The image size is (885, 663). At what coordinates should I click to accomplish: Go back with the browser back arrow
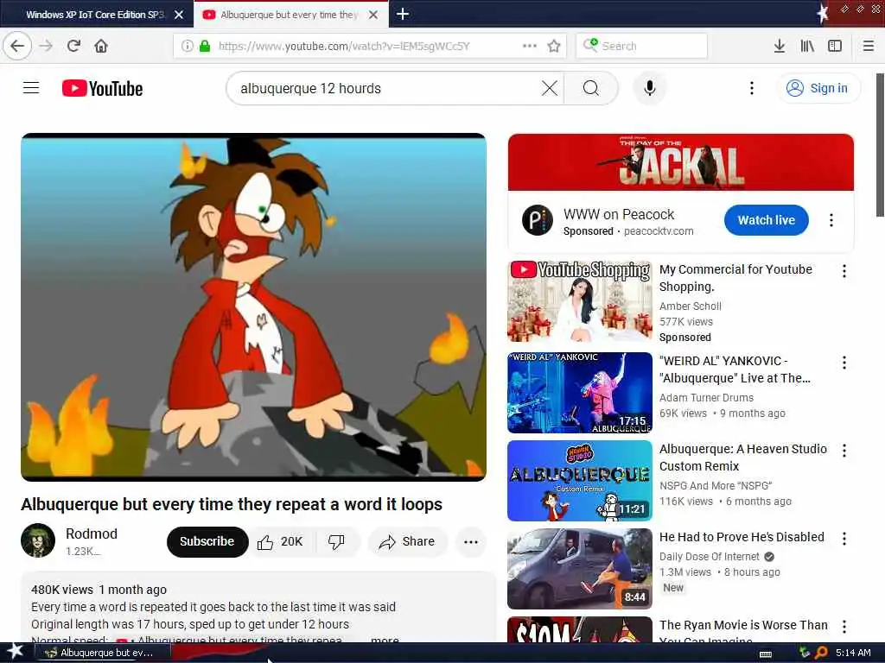click(17, 46)
